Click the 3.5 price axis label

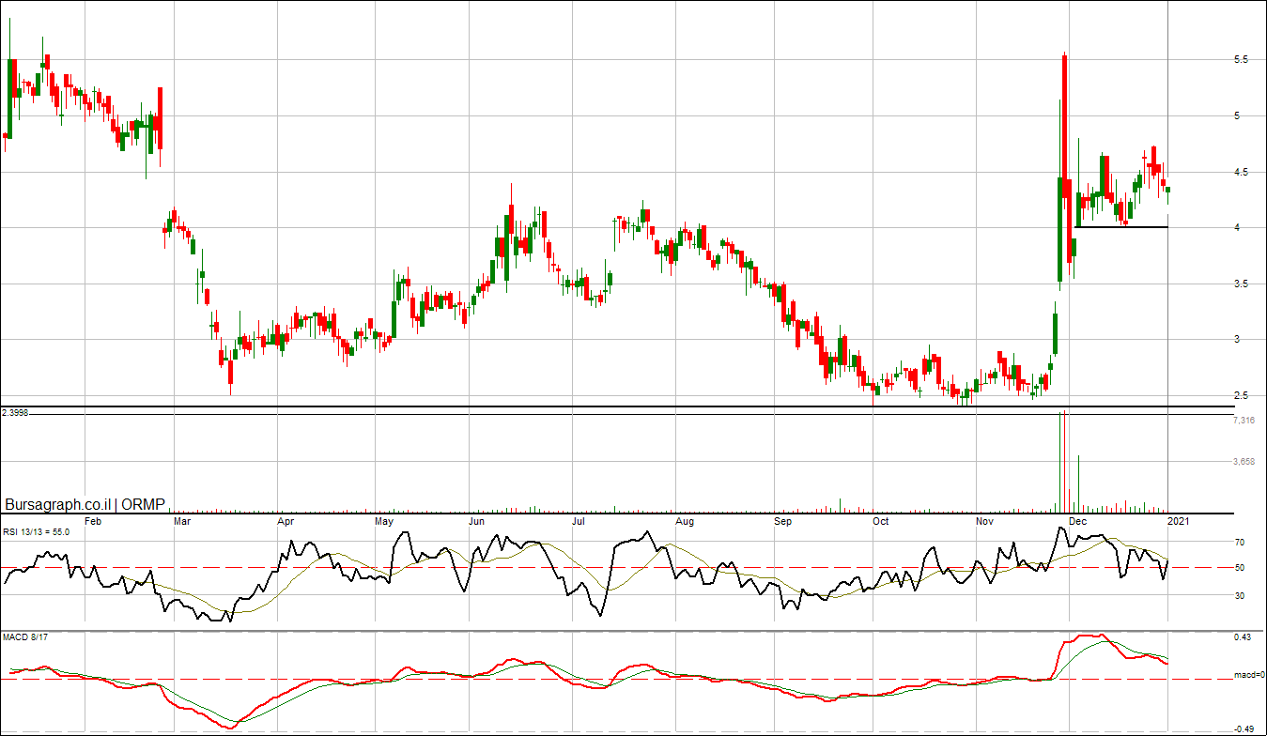click(1240, 284)
